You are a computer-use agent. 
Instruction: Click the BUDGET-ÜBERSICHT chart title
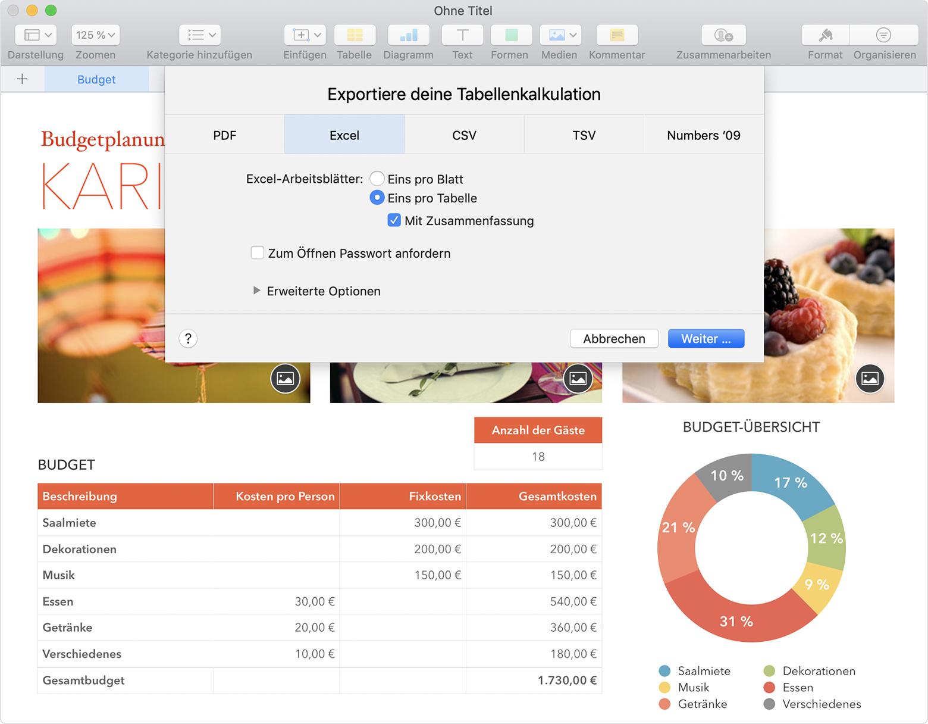[x=751, y=427]
